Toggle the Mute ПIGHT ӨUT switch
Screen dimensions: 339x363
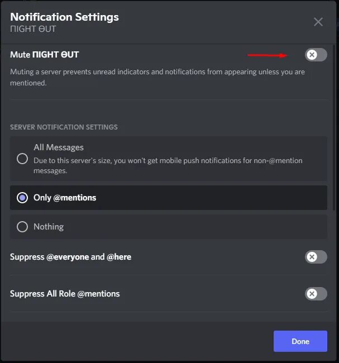(x=316, y=55)
